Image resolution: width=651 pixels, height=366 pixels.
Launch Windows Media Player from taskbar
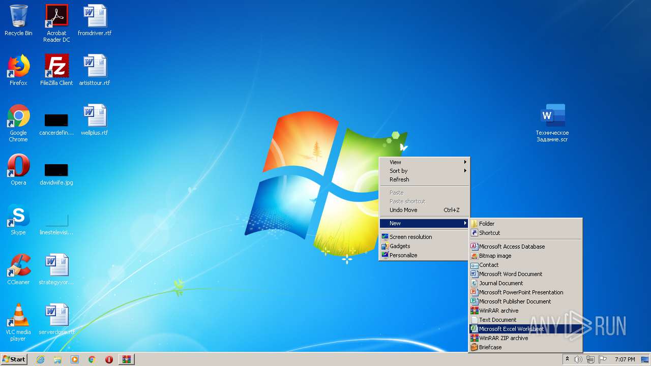pos(75,359)
